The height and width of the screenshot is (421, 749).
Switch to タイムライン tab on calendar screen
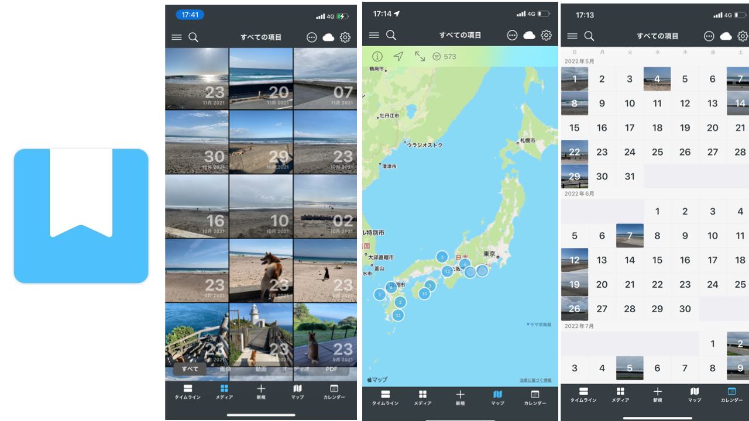(583, 394)
